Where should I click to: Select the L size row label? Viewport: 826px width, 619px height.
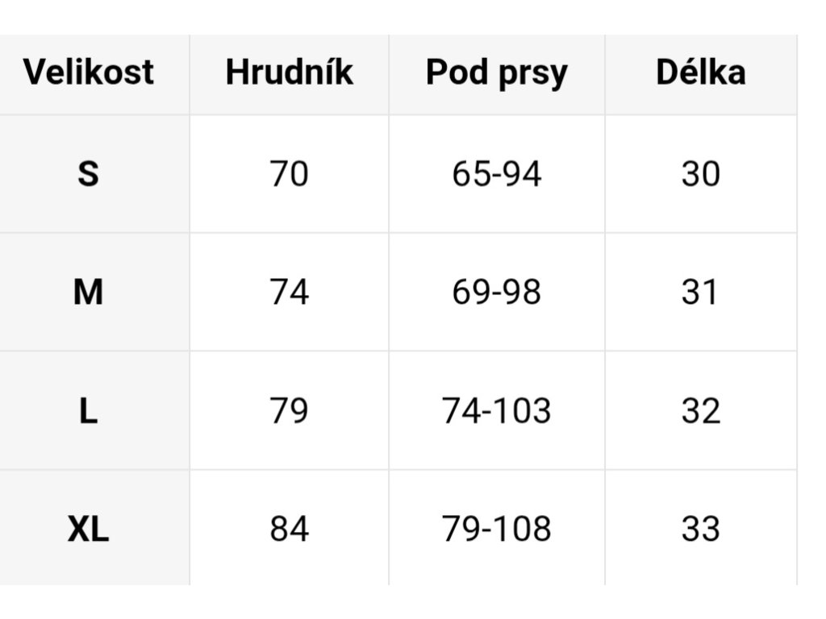[x=88, y=411]
